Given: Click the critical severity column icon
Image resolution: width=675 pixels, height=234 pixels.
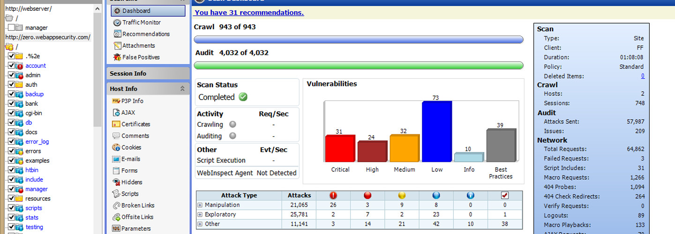Looking at the screenshot, I should coord(333,196).
